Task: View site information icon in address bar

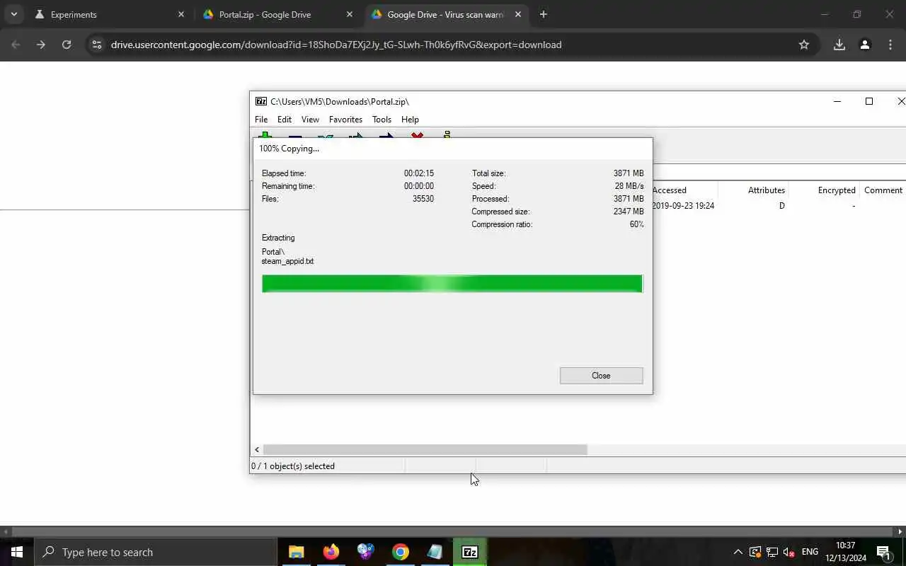Action: (x=97, y=45)
